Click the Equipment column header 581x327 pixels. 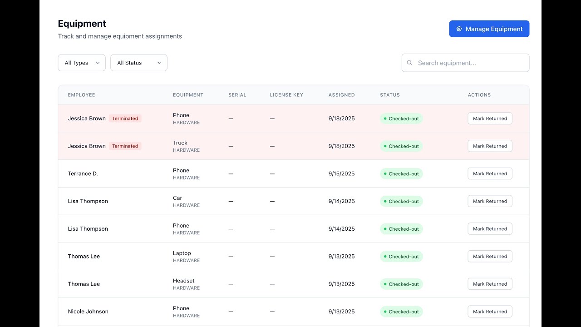[188, 95]
